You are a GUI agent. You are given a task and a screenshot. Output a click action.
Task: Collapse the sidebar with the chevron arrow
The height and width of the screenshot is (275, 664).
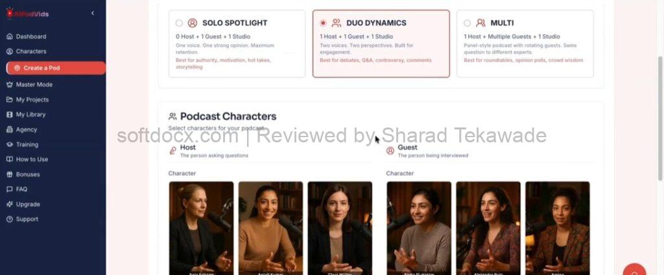93,13
